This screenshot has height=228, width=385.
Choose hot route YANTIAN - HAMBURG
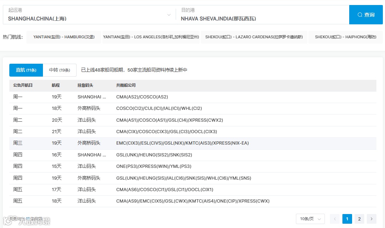[64, 37]
